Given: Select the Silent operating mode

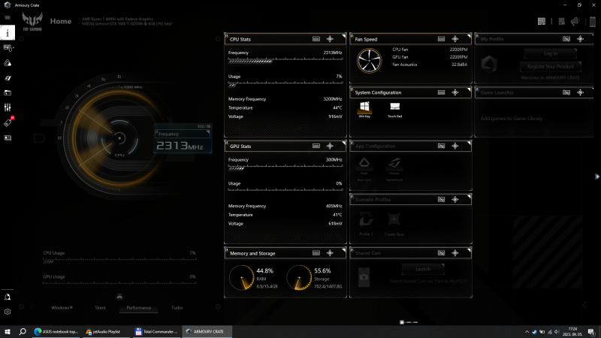Looking at the screenshot, I should pyautogui.click(x=101, y=308).
